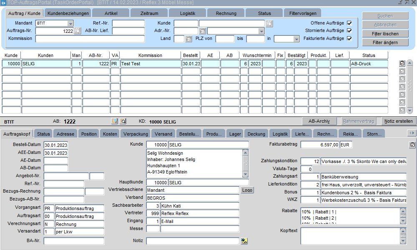Click into the Kommission filter field
This screenshot has height=250, width=417.
point(90,39)
